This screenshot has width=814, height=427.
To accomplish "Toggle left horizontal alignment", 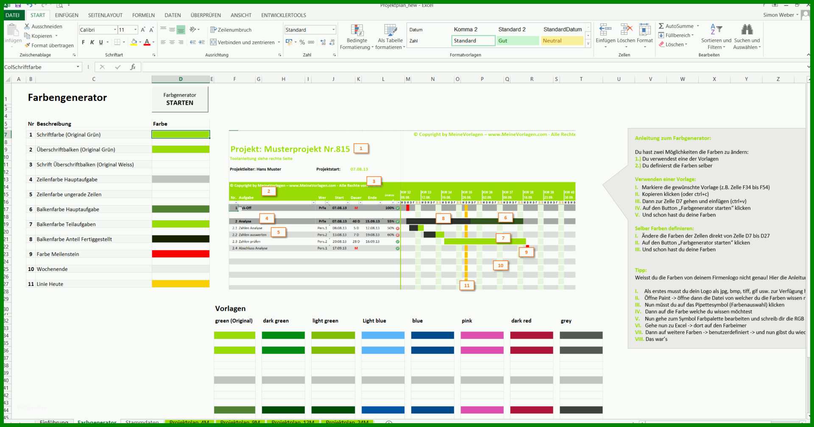I will pyautogui.click(x=163, y=42).
